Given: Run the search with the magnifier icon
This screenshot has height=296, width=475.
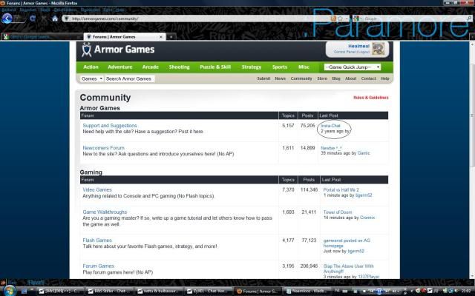Looking at the screenshot, I should [x=469, y=18].
